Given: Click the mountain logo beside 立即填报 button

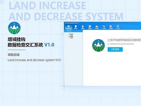Looking at the screenshot, I should coord(98,45).
